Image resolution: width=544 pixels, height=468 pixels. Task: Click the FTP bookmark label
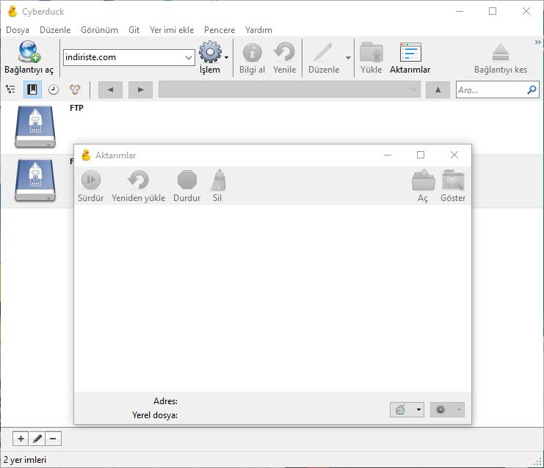point(76,108)
